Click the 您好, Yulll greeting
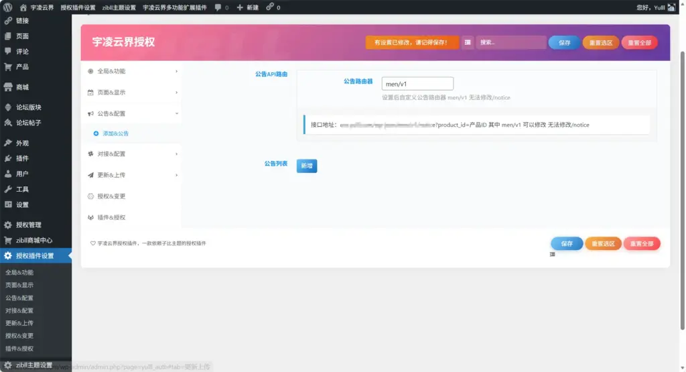Screen dimensions: 686x372 point(650,7)
